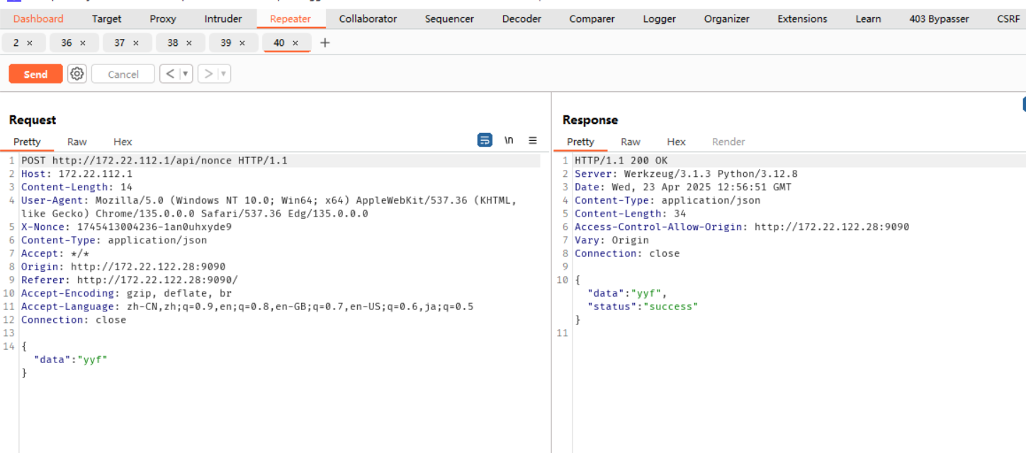The width and height of the screenshot is (1026, 453).
Task: Open the 403 Bypasser tab
Action: (938, 19)
